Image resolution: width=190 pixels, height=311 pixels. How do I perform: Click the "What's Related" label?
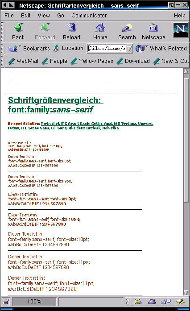[168, 48]
